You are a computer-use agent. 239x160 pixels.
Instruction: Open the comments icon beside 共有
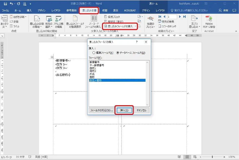click(x=234, y=10)
